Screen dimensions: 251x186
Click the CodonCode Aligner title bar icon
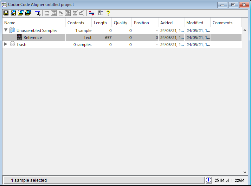click(x=4, y=5)
